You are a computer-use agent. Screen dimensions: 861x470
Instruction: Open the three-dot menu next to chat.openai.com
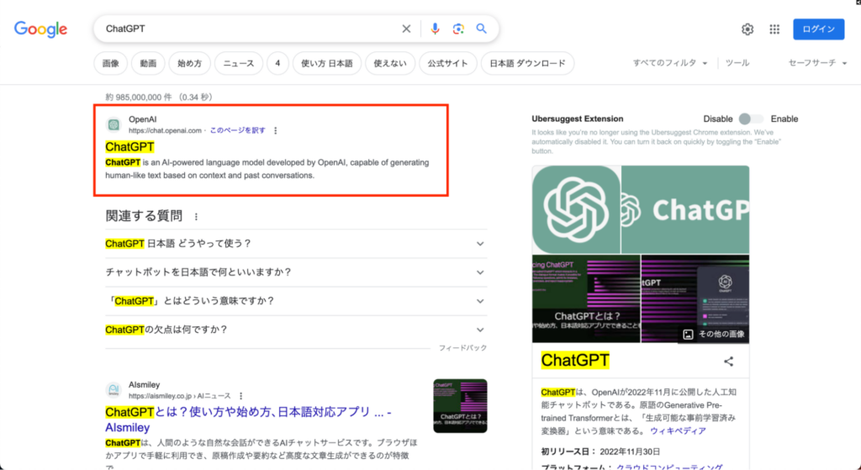pyautogui.click(x=276, y=130)
